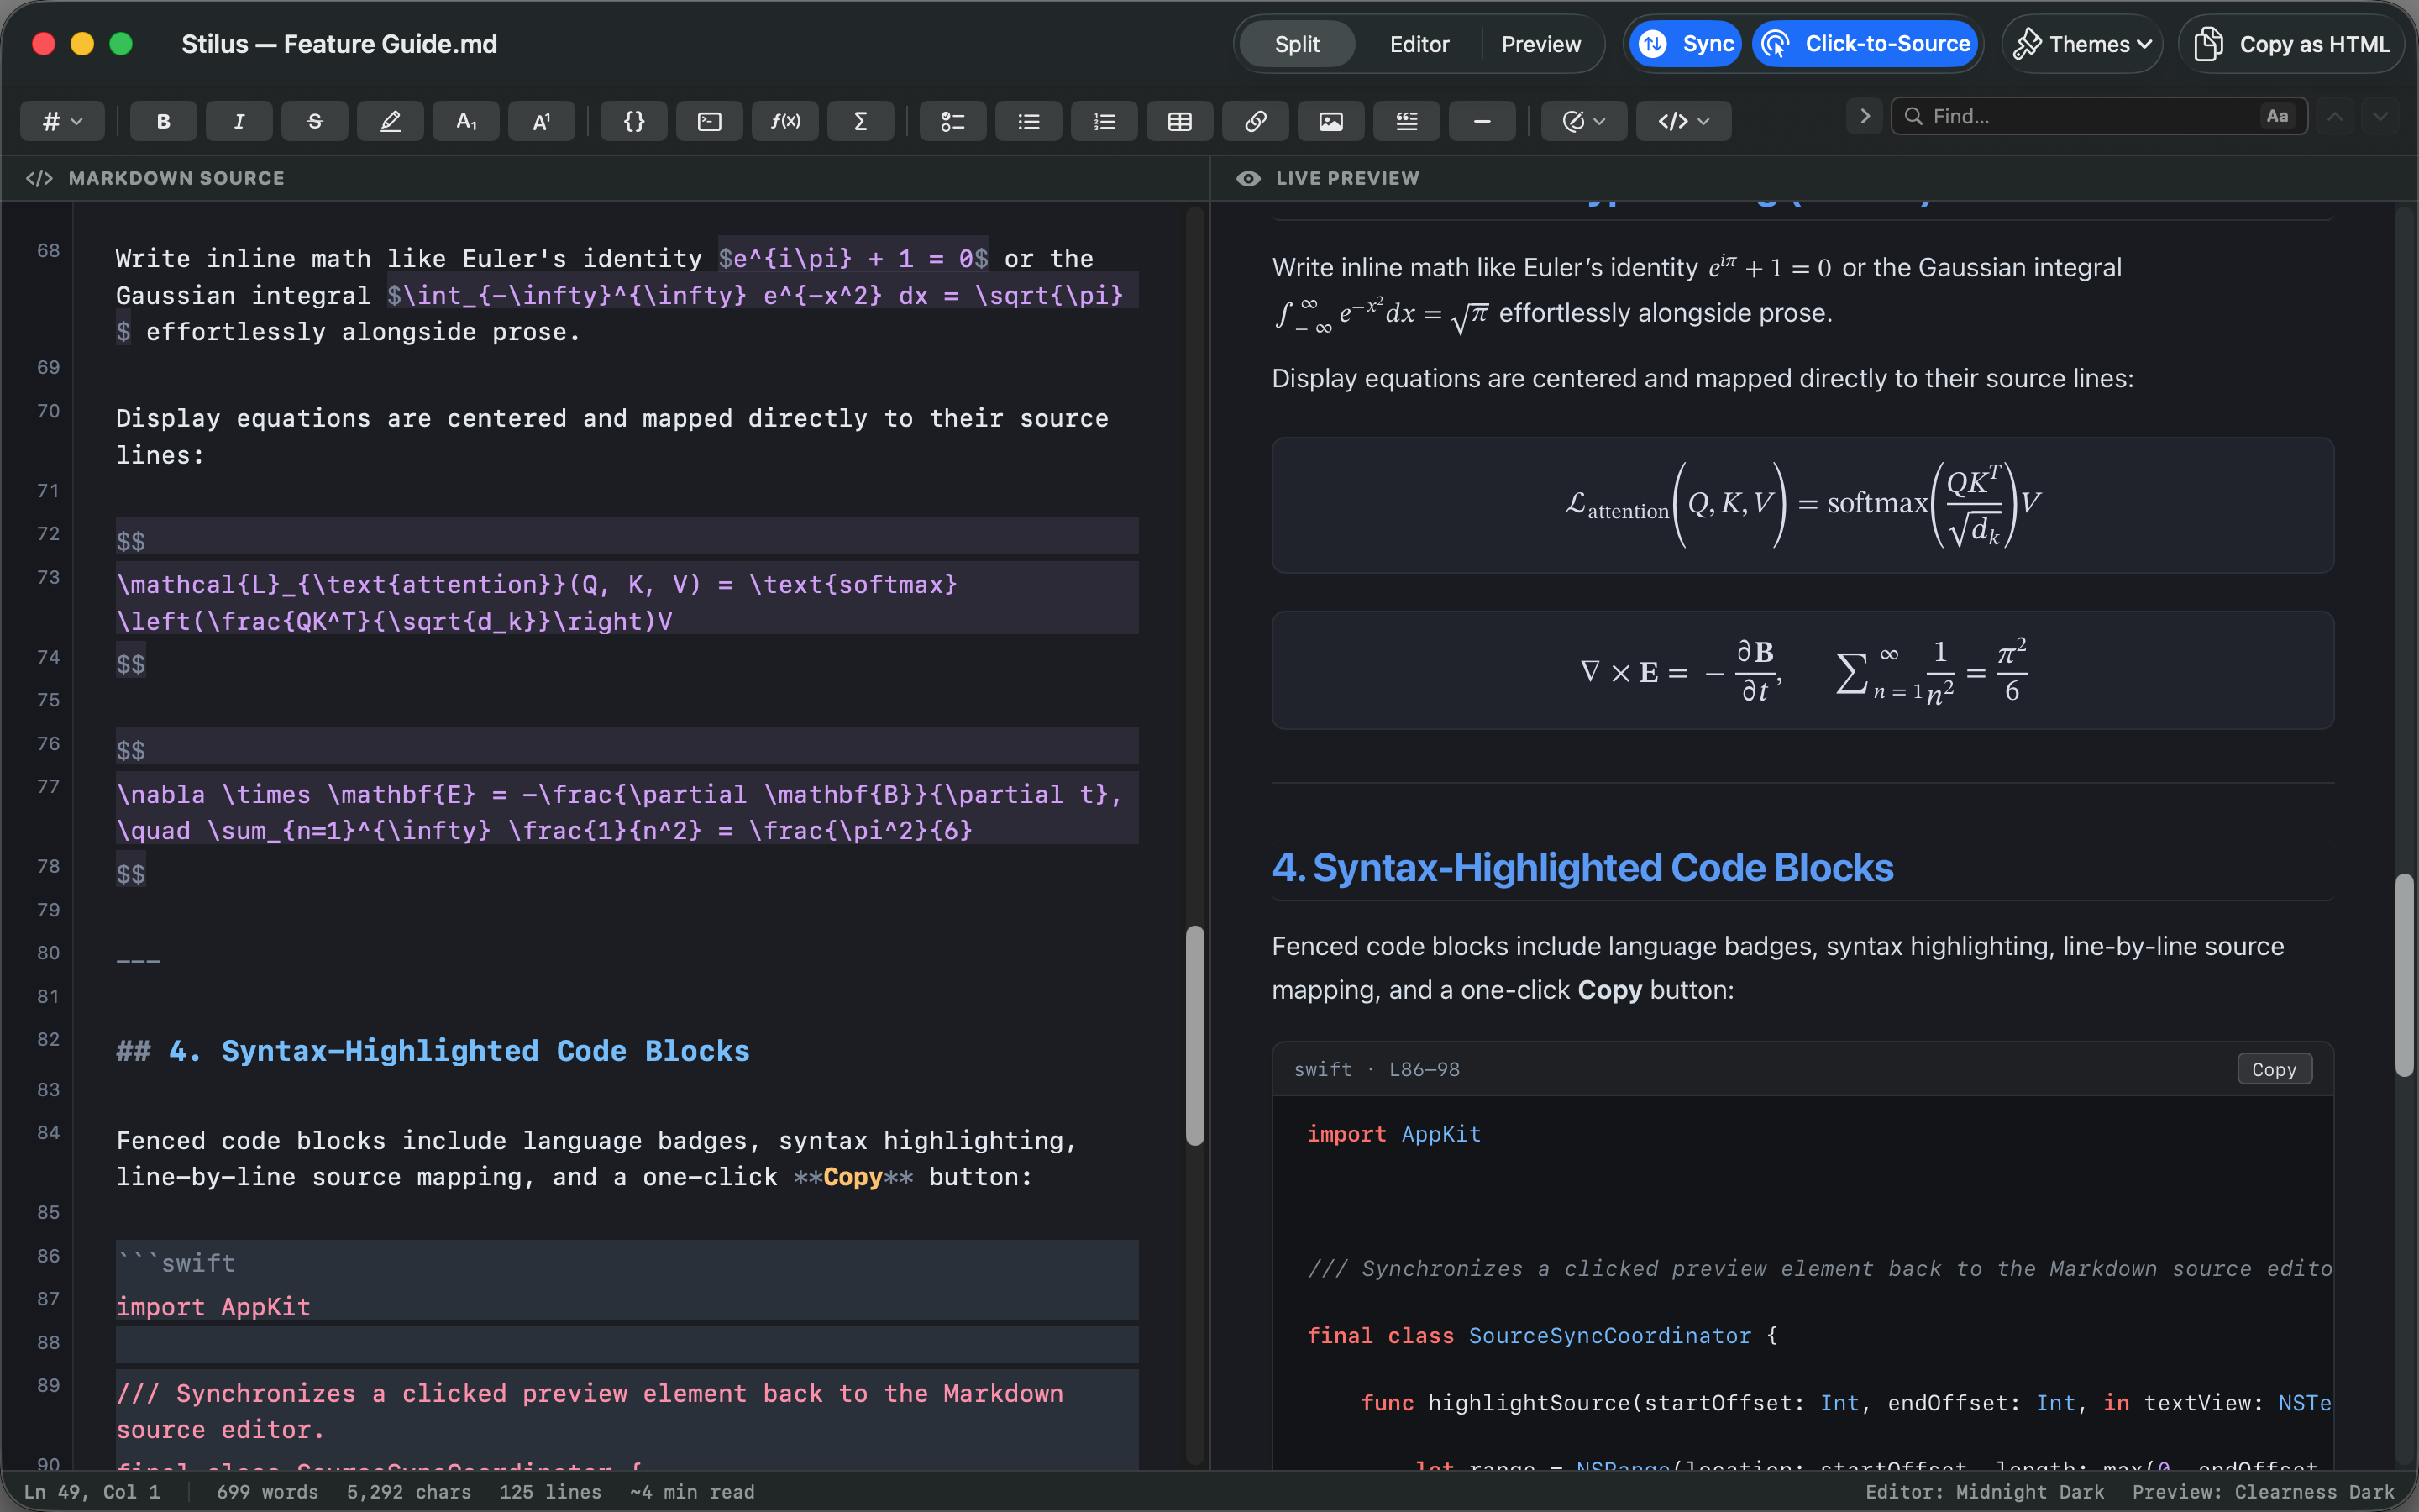This screenshot has height=1512, width=2419.
Task: Insert superscript text
Action: tap(542, 121)
